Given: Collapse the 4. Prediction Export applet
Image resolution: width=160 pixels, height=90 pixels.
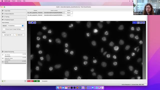Looking at the screenshot, I should point(14,20).
